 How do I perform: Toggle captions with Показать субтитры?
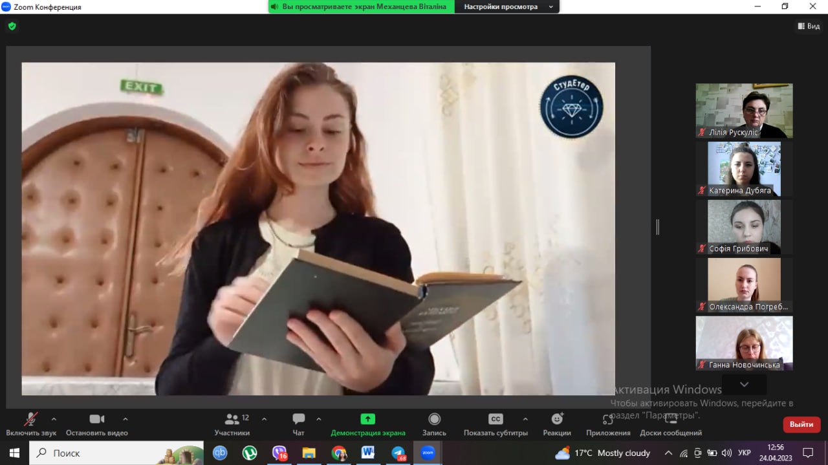click(496, 419)
